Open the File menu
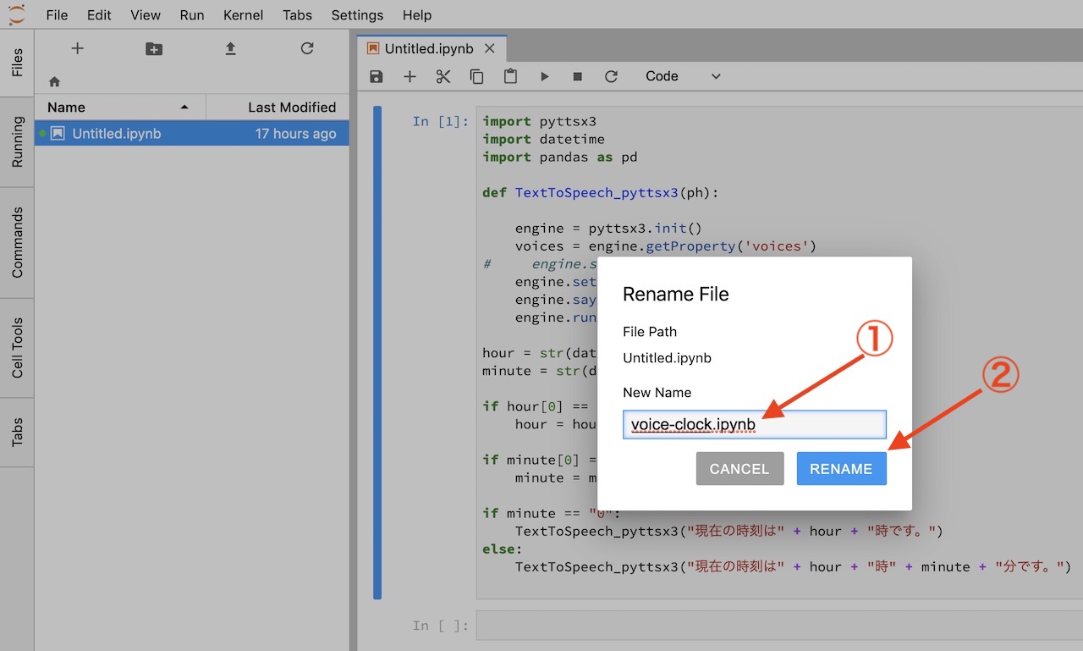Viewport: 1083px width, 651px height. (57, 15)
